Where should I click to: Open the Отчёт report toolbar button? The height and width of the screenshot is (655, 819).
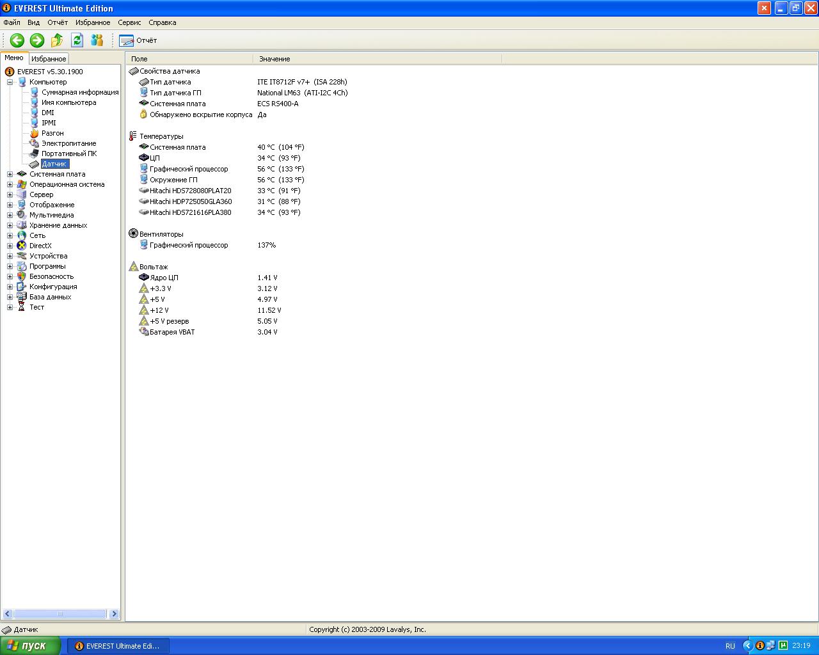pos(138,40)
